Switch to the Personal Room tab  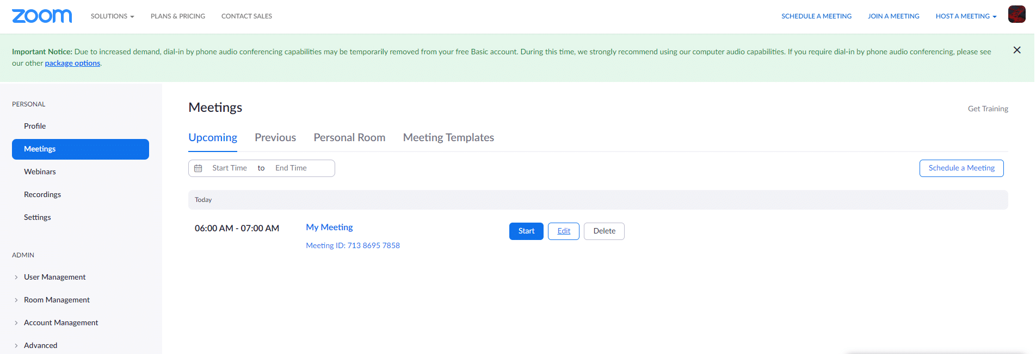pyautogui.click(x=349, y=138)
